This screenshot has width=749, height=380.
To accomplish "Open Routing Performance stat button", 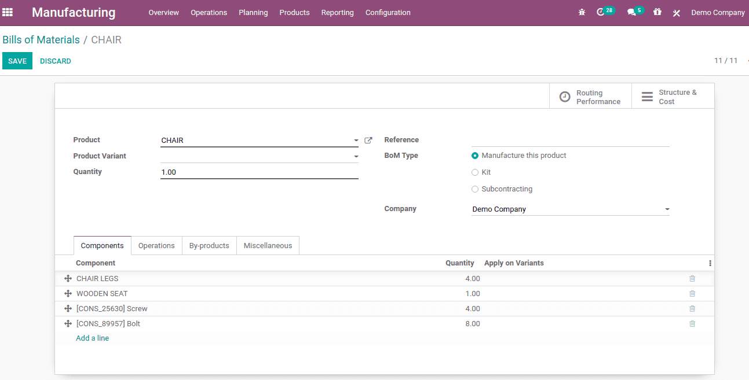I will (x=590, y=97).
